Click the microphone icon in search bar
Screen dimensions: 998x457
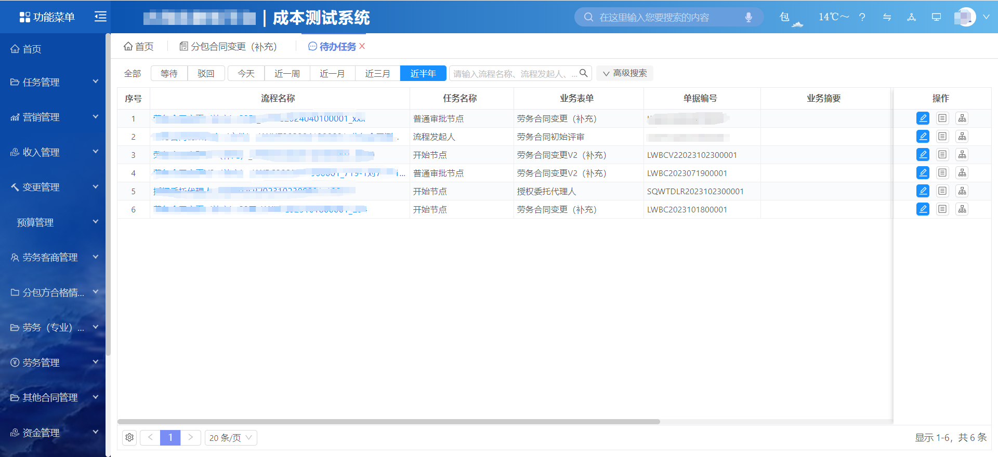pyautogui.click(x=748, y=17)
